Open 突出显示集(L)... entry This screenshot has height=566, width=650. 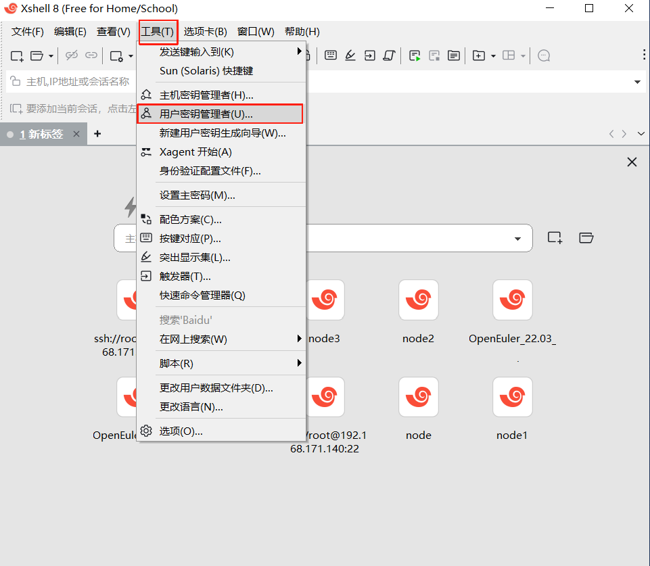point(221,258)
